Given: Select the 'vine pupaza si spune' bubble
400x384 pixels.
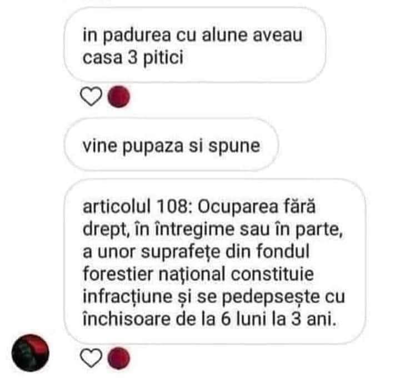Looking at the screenshot, I should pos(171,144).
